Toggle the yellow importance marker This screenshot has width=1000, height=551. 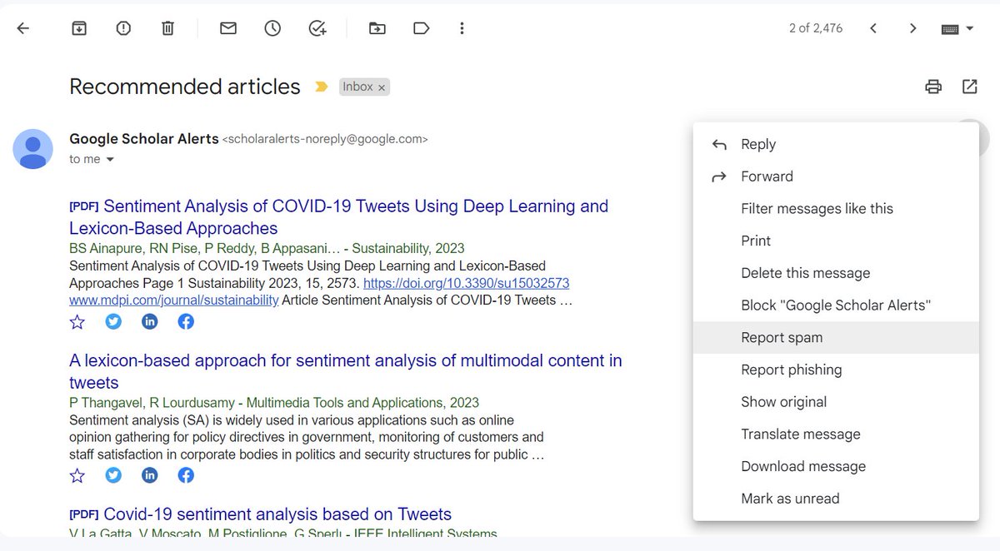(x=321, y=87)
